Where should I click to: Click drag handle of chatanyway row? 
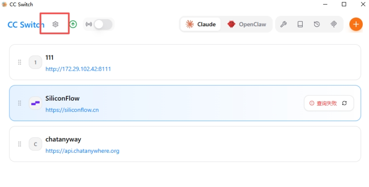20,144
